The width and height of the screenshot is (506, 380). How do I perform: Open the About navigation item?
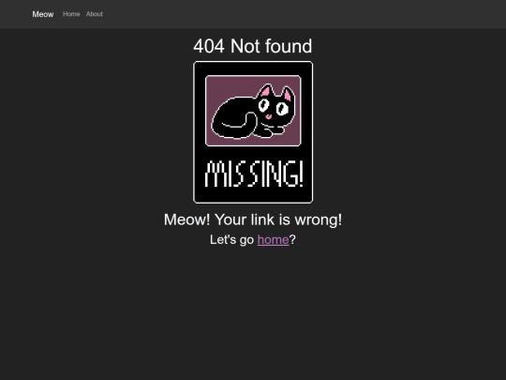tap(95, 14)
